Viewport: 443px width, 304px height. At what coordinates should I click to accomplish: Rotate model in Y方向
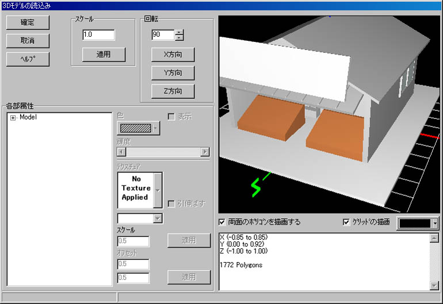pos(173,73)
